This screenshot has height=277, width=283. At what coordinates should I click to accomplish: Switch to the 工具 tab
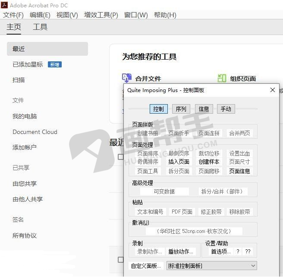click(x=40, y=27)
